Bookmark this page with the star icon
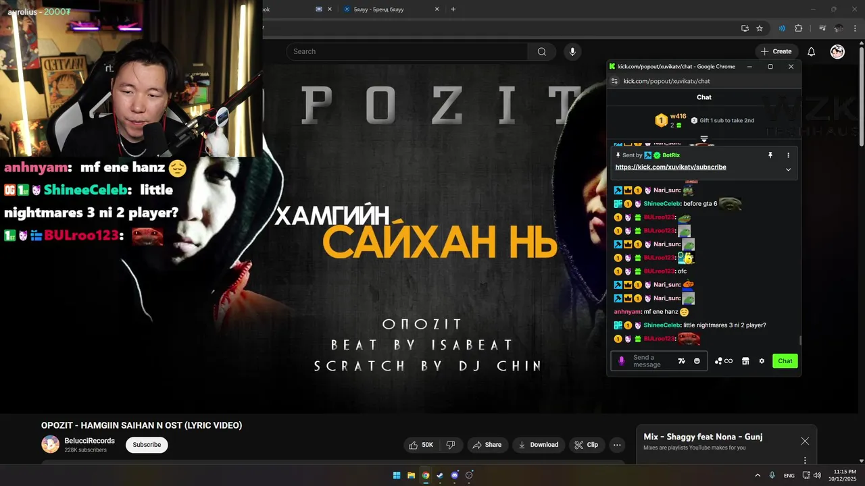The image size is (865, 486). point(760,28)
